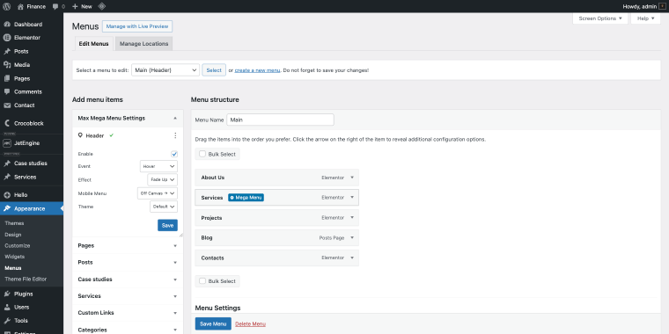Expand the Posts accordion section
Image resolution: width=669 pixels, height=334 pixels.
128,263
